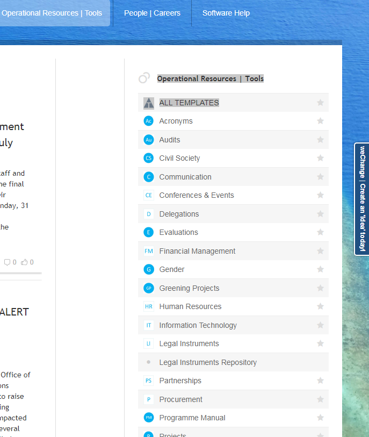
Task: Open the Procurement link
Action: (181, 399)
